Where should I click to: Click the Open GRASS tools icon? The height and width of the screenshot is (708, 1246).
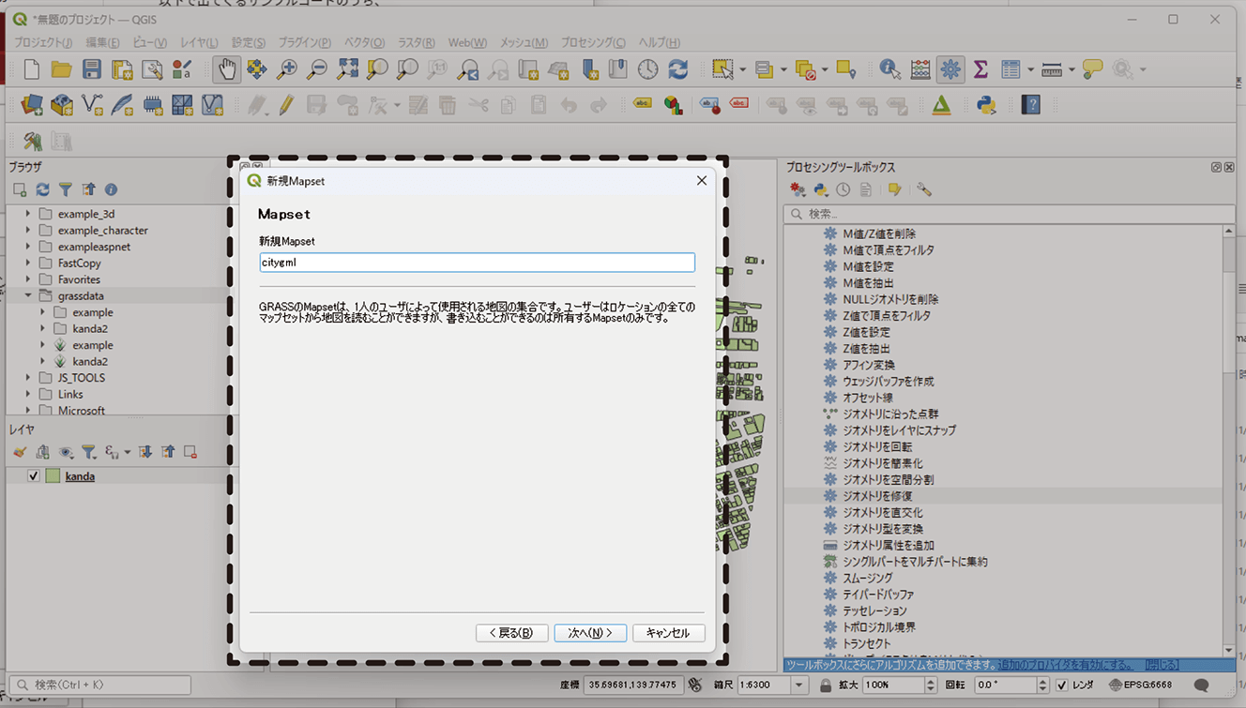[33, 141]
